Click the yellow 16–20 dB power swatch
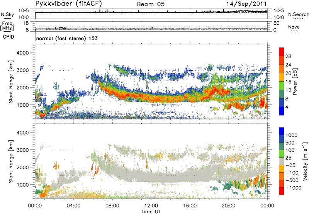The height and width of the screenshot is (214, 309). tap(282, 77)
